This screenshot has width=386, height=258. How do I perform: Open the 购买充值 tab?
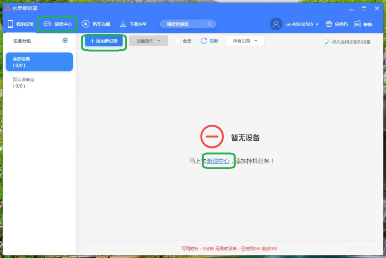tap(96, 24)
